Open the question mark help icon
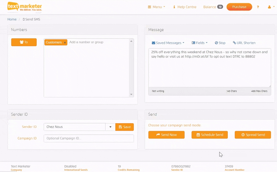 click(258, 7)
